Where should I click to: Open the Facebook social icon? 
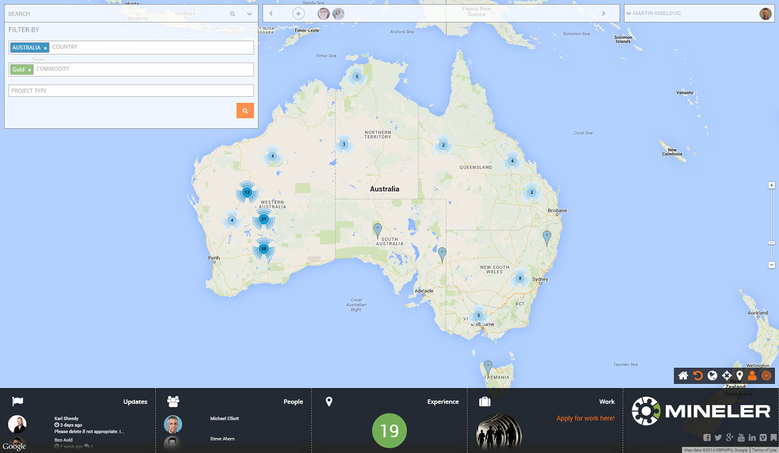(707, 438)
